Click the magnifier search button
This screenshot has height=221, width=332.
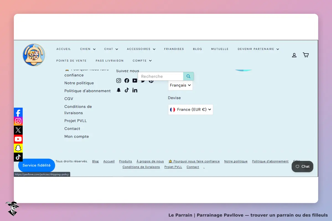188,76
